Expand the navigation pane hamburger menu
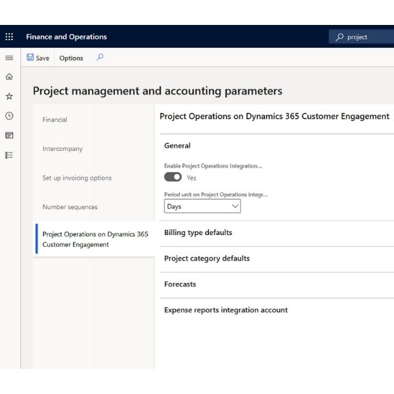The height and width of the screenshot is (394, 394). click(x=9, y=58)
